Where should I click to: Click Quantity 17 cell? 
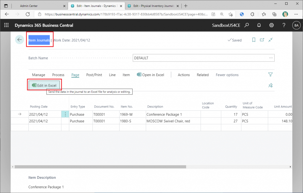point(231,114)
